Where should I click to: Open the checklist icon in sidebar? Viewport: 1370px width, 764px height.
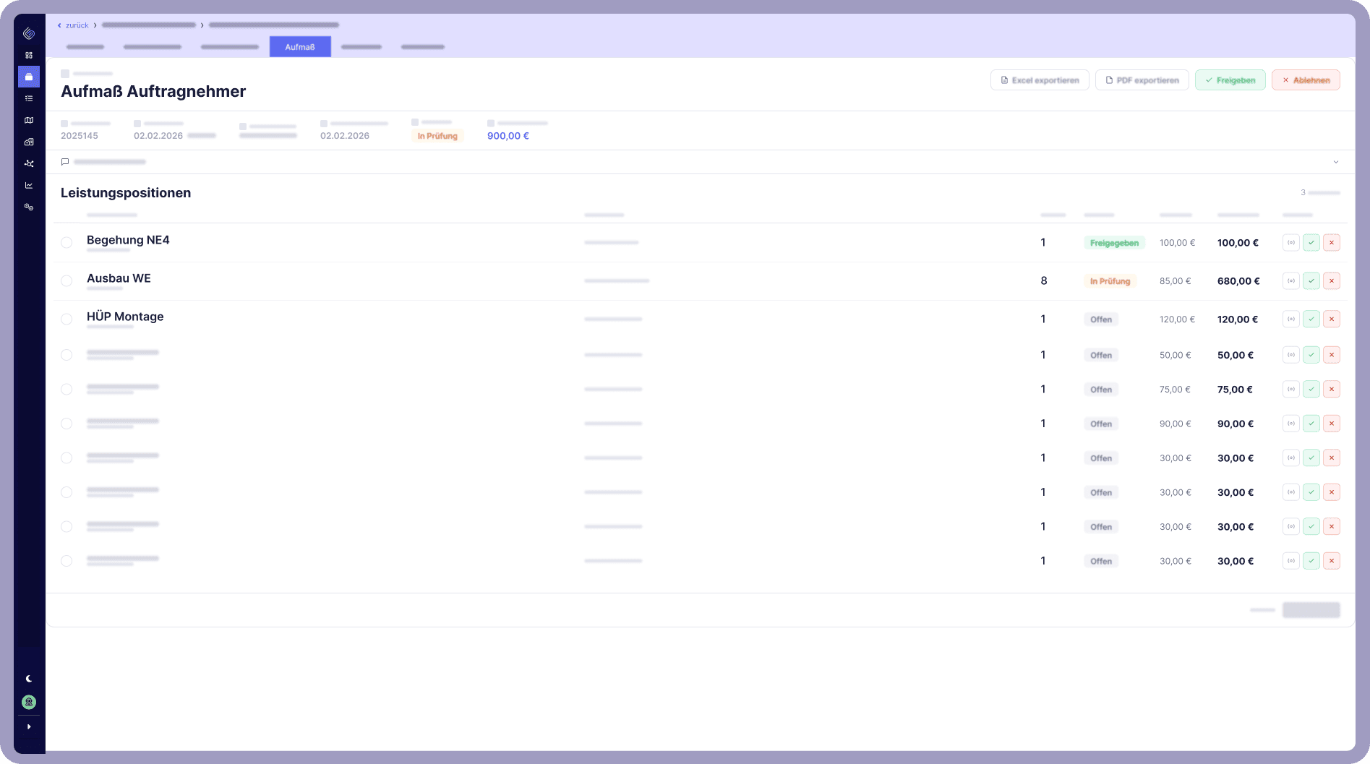29,98
